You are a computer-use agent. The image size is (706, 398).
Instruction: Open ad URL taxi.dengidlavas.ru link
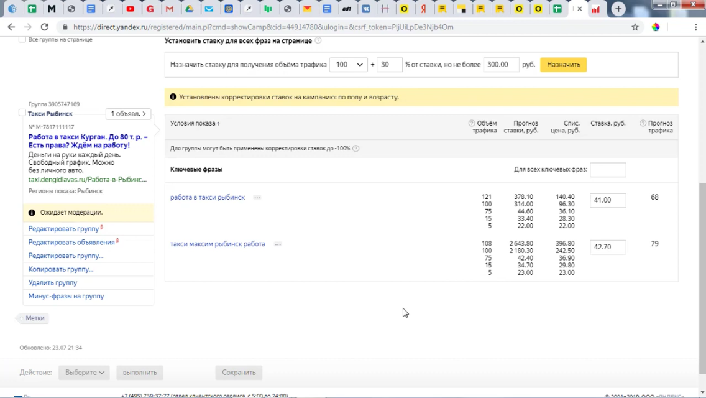pos(88,179)
